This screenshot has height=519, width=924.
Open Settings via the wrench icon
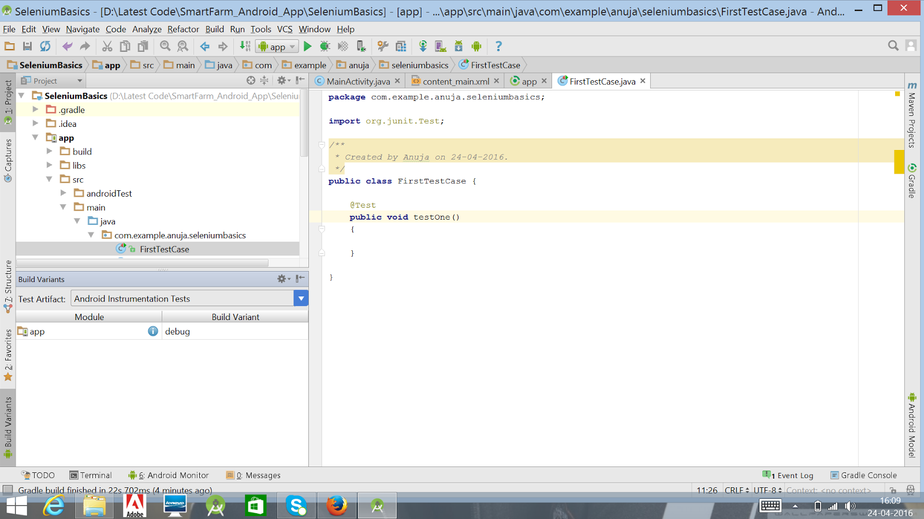[x=383, y=46]
